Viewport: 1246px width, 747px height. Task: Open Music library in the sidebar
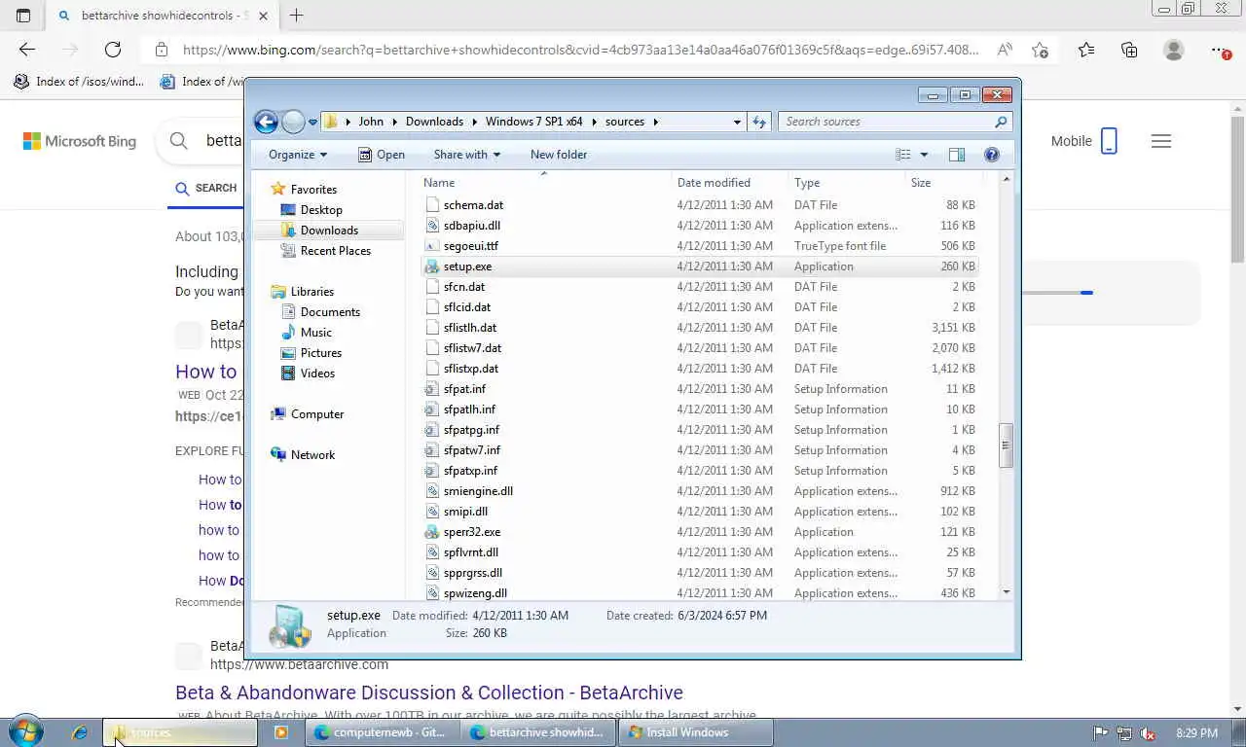pos(315,333)
